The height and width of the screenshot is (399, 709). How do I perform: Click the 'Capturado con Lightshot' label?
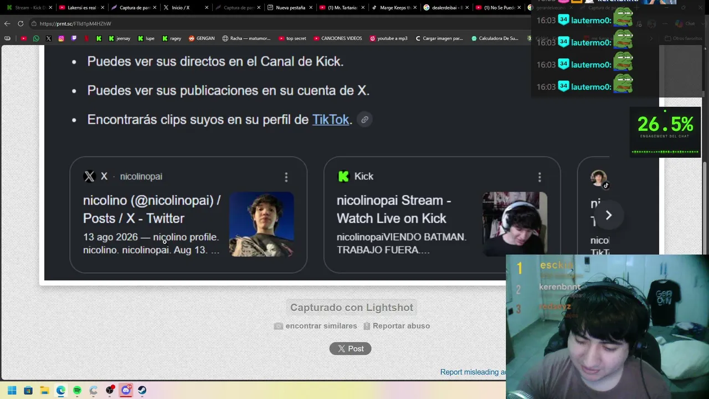point(352,308)
